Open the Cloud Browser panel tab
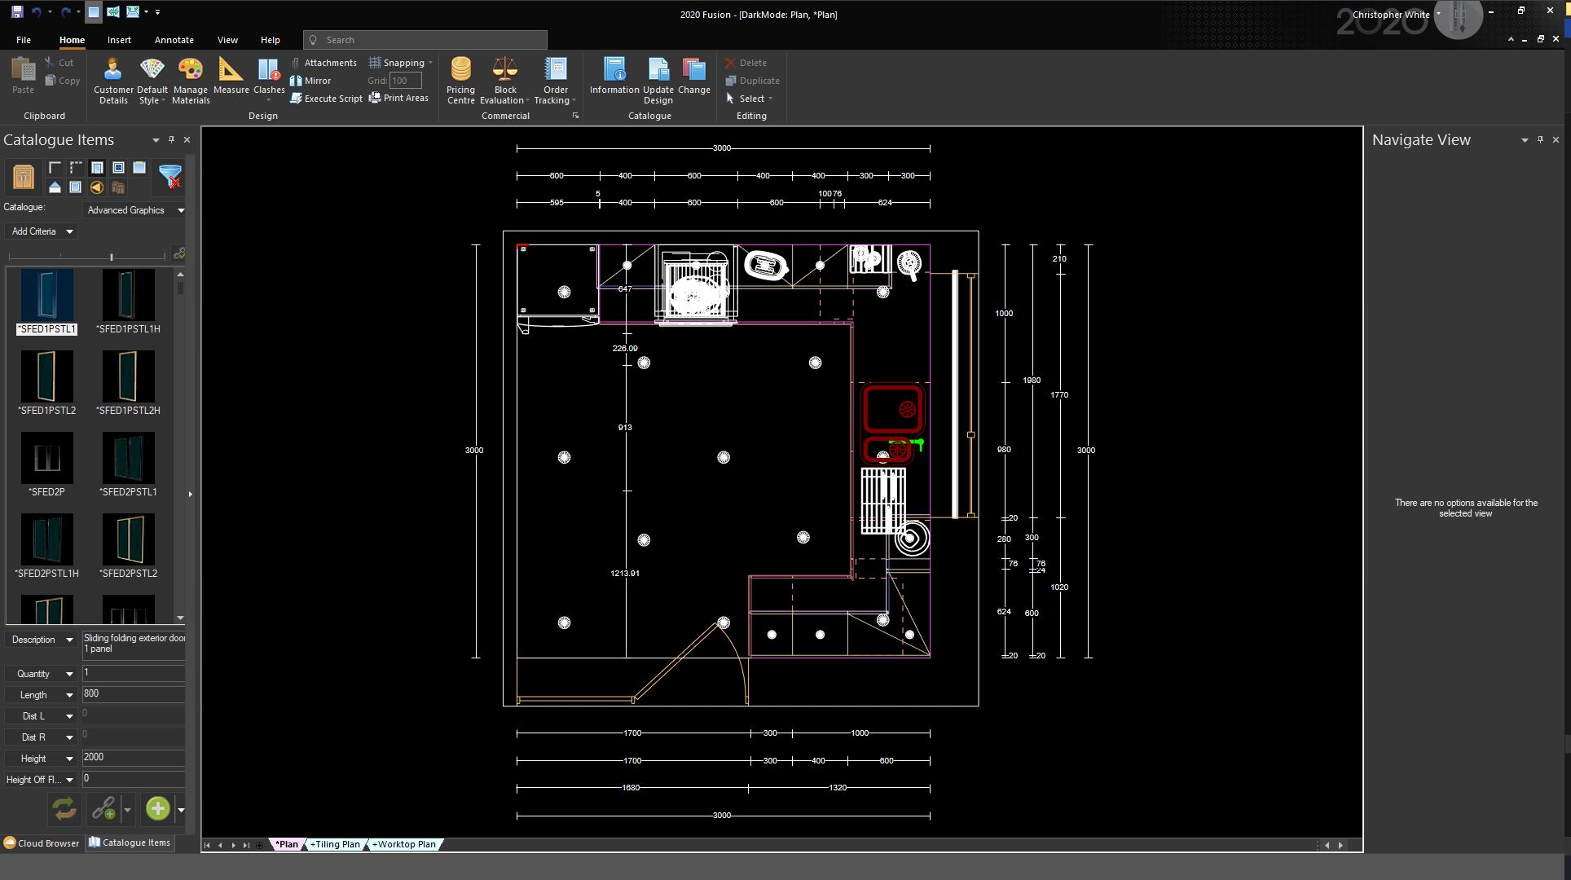The height and width of the screenshot is (880, 1571). [42, 843]
